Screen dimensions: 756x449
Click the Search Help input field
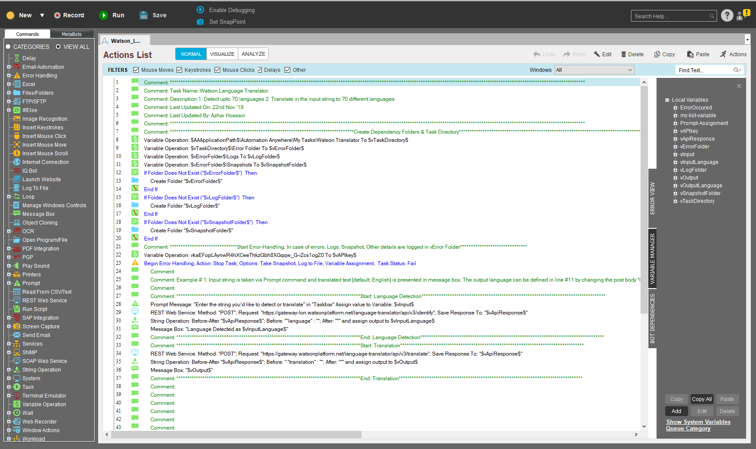pyautogui.click(x=670, y=16)
